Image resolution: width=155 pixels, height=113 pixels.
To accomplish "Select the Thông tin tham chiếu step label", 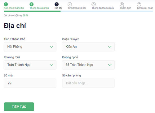I will 103,8.
